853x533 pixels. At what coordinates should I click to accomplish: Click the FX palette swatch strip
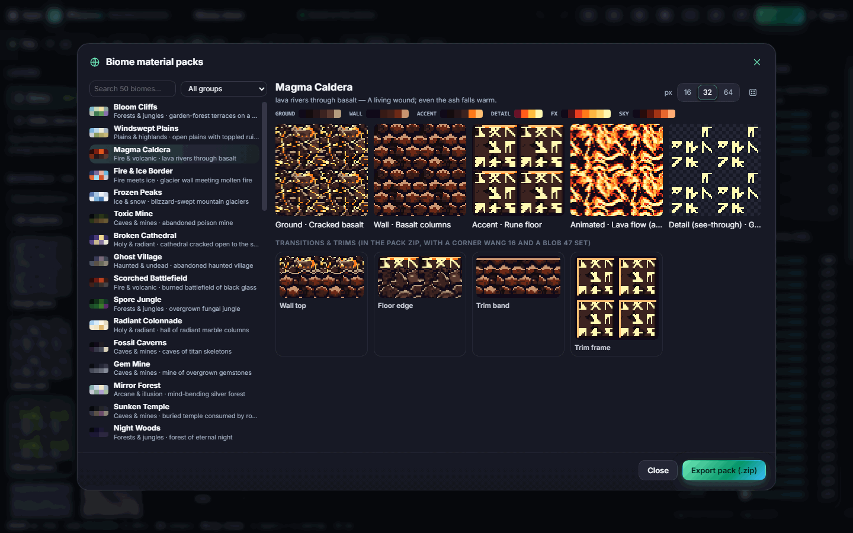(x=586, y=114)
